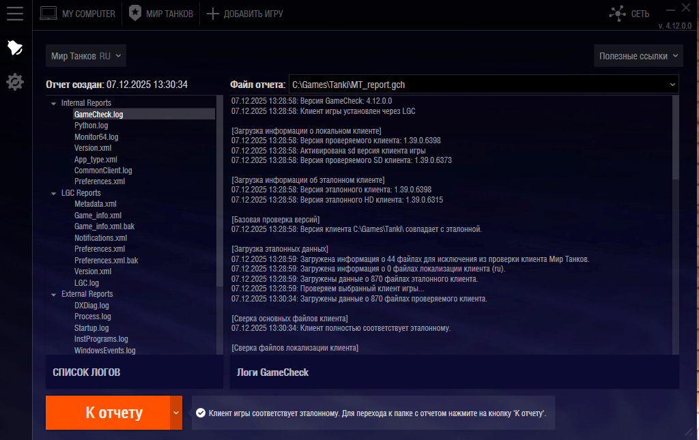Click the line Версия проверяемого клиента: 1.39.0.6398
Image resolution: width=699 pixels, height=440 pixels.
336,141
